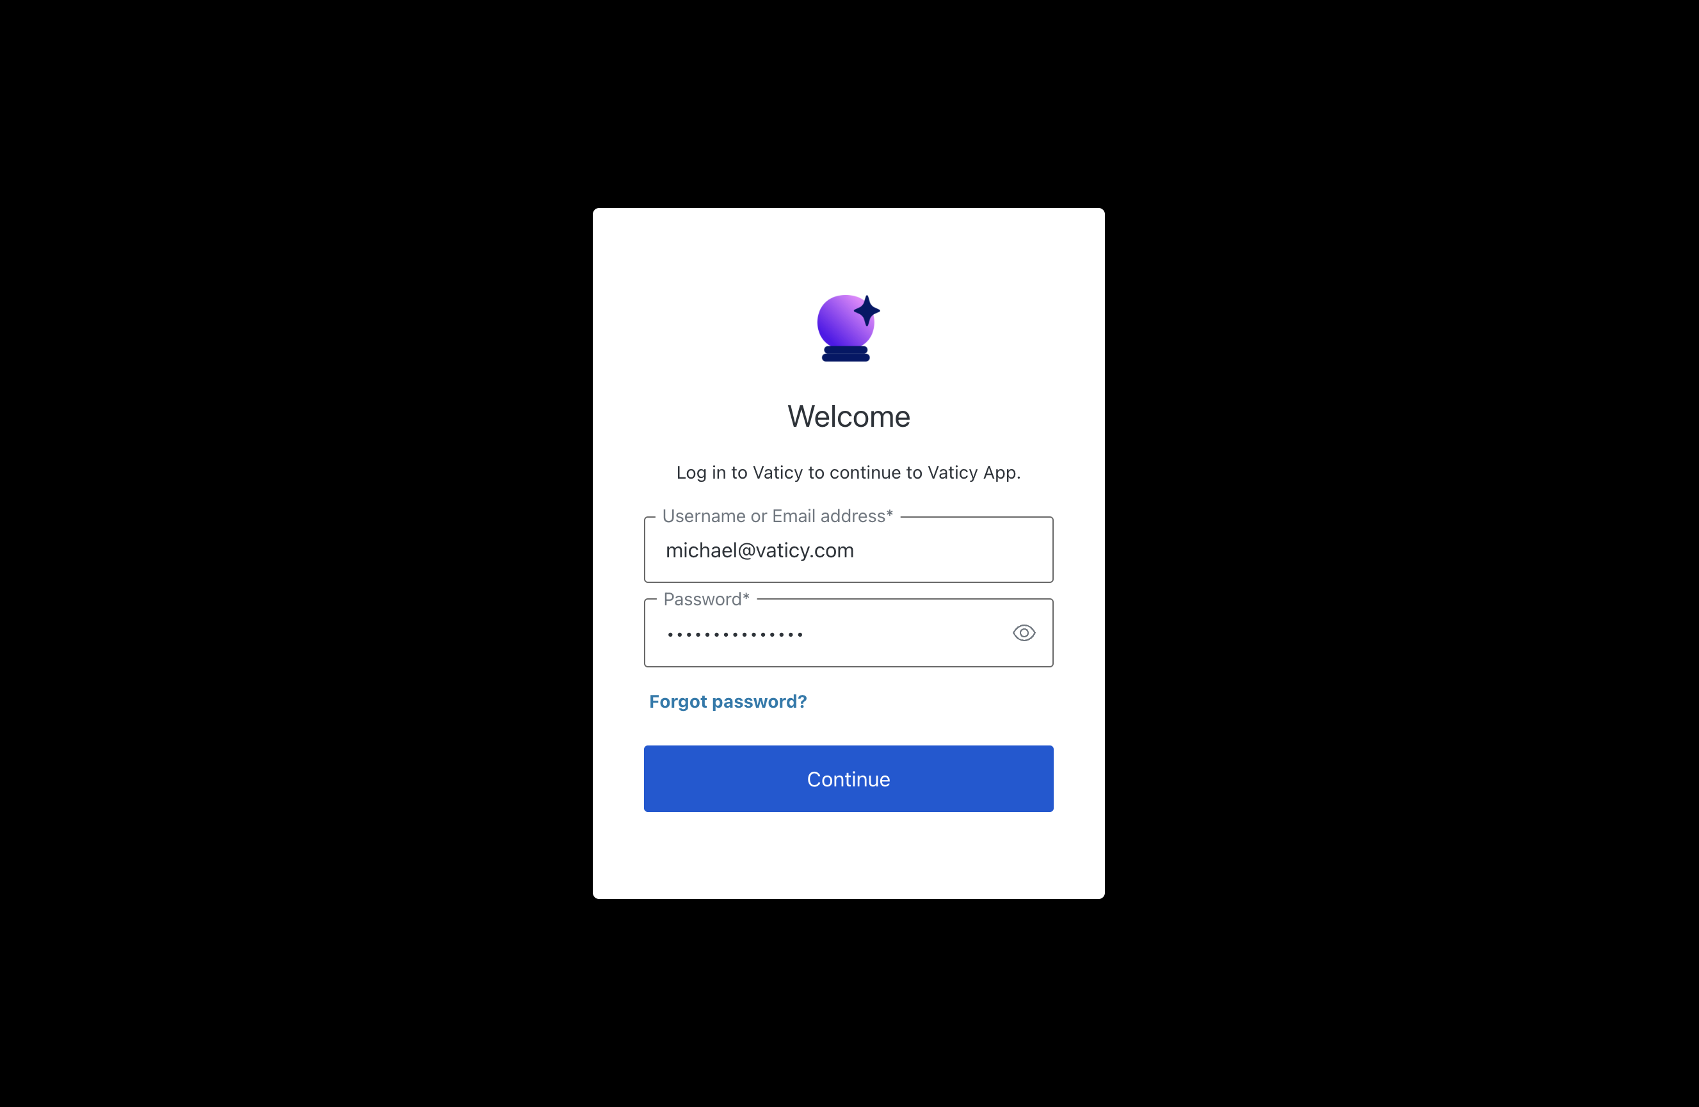
Task: Click the Vaticy crystal ball logo
Action: point(848,328)
